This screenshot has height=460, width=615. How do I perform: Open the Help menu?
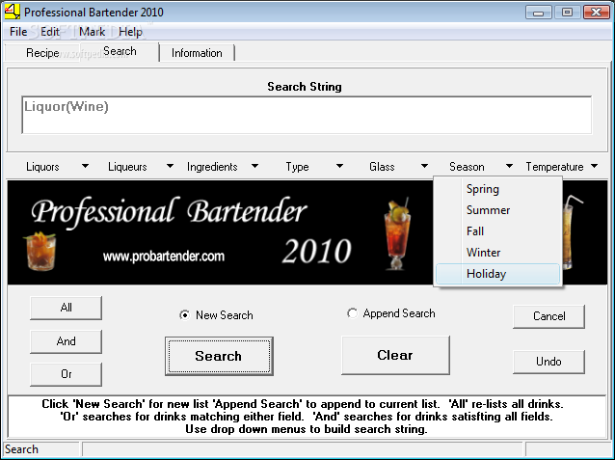tap(130, 32)
